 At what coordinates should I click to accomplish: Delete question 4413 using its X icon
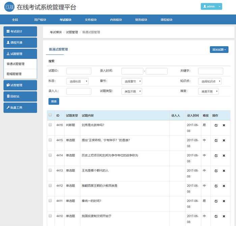[224, 171]
